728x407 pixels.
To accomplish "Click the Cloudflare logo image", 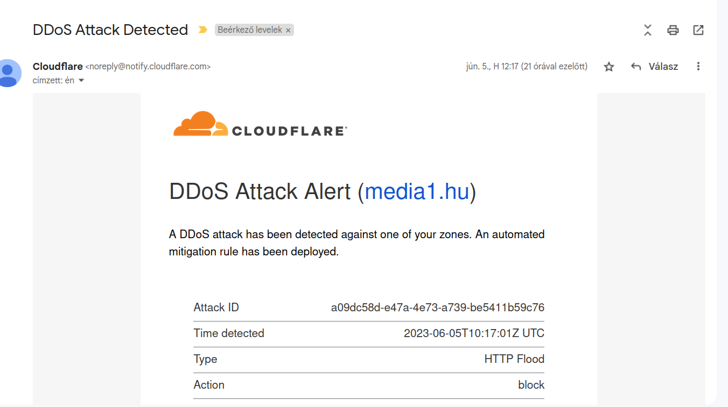I will click(x=260, y=124).
